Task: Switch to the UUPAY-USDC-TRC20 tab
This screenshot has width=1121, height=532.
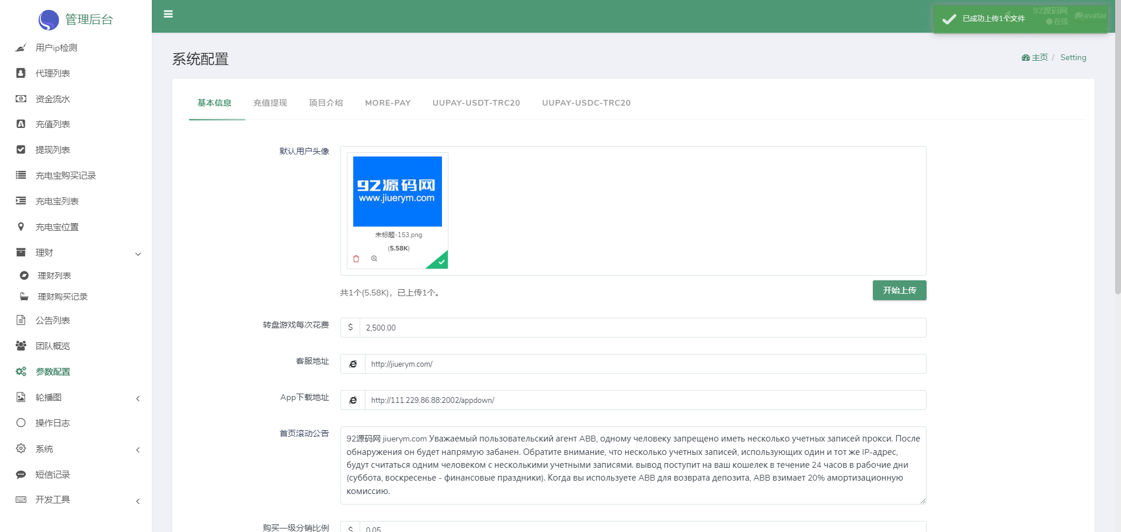Action: point(586,103)
